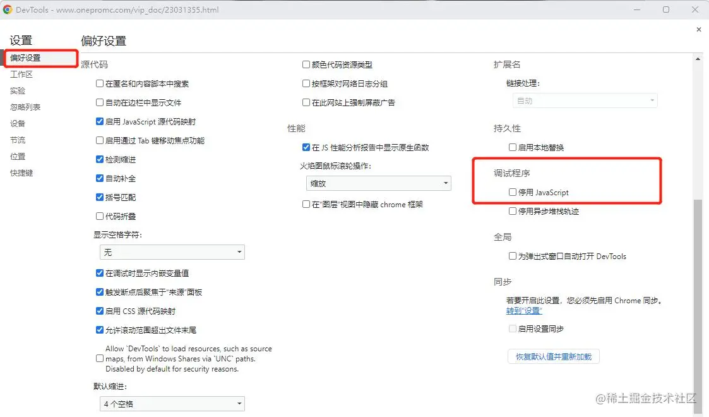Enable 停用异步堆栈轨迹 checkbox
Image resolution: width=709 pixels, height=417 pixels.
512,211
